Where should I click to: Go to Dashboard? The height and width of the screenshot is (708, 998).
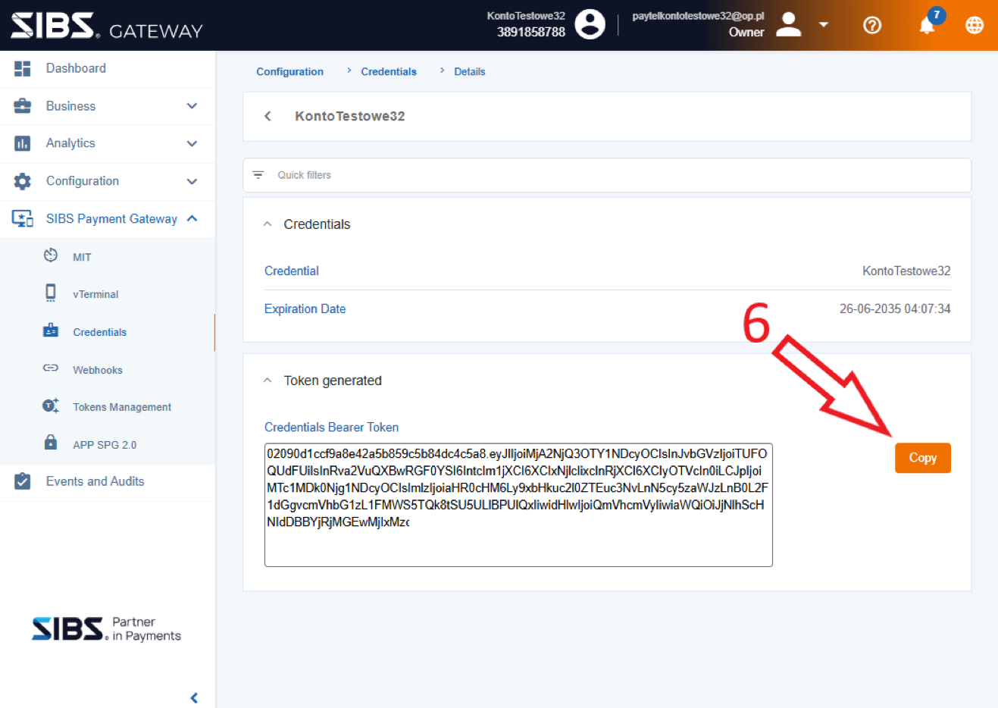(x=76, y=68)
